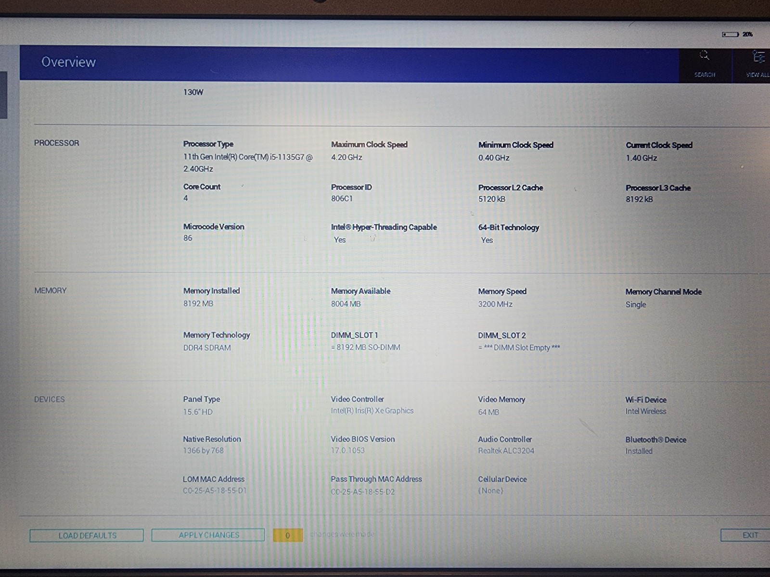Click the Overview page title
770x577 pixels.
coord(68,62)
